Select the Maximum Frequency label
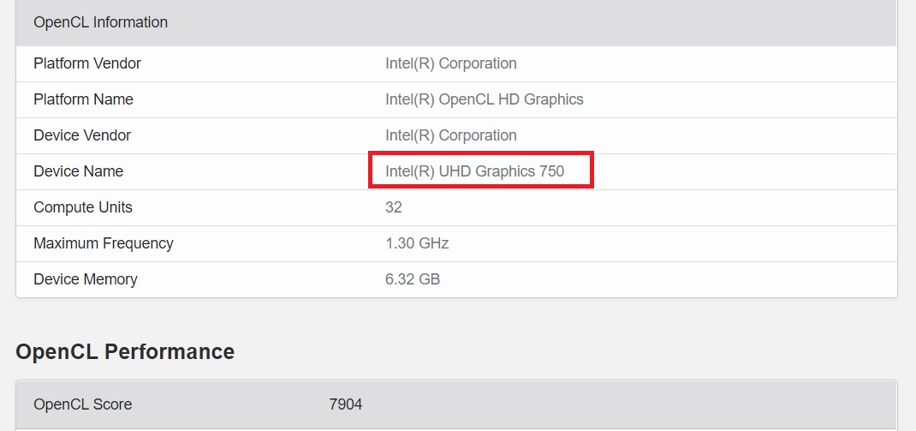Viewport: 916px width, 431px height. 104,243
